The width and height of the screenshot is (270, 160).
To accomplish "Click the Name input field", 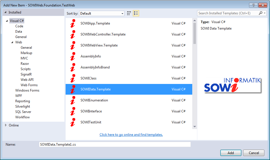I will point(115,145).
